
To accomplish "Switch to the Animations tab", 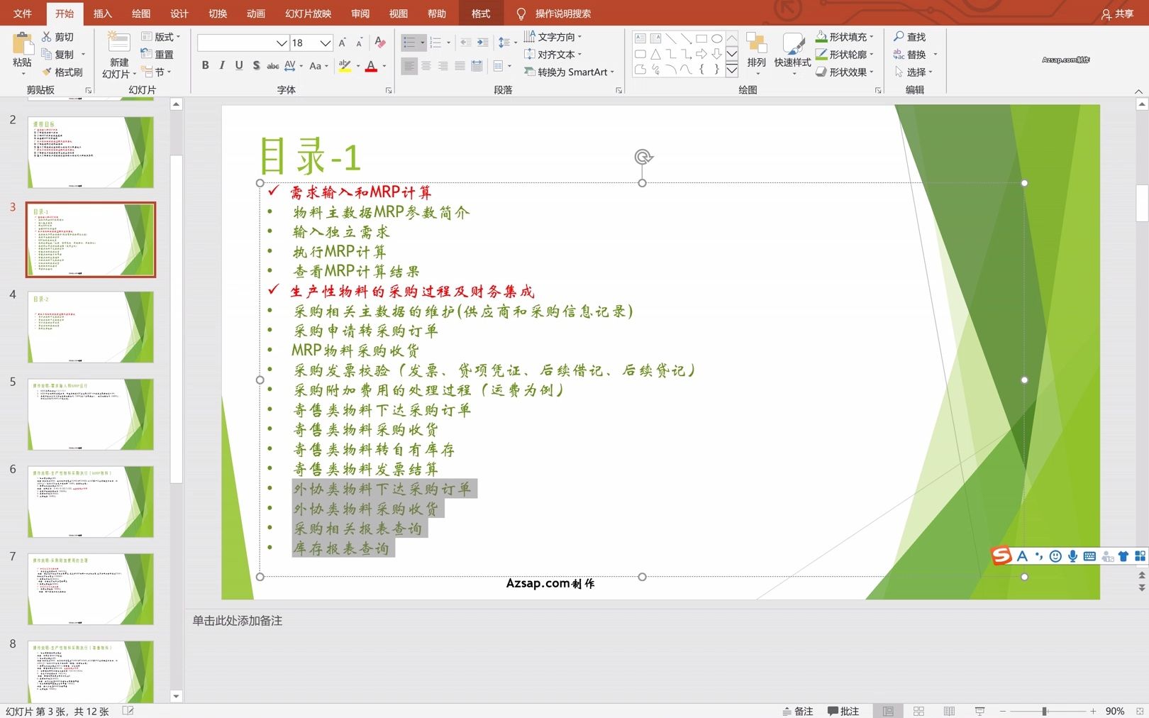I will click(256, 13).
